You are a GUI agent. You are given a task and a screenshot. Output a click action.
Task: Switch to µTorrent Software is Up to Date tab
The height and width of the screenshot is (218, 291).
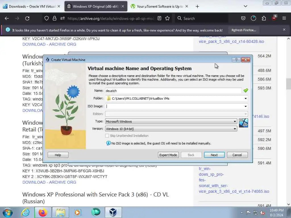160,7
